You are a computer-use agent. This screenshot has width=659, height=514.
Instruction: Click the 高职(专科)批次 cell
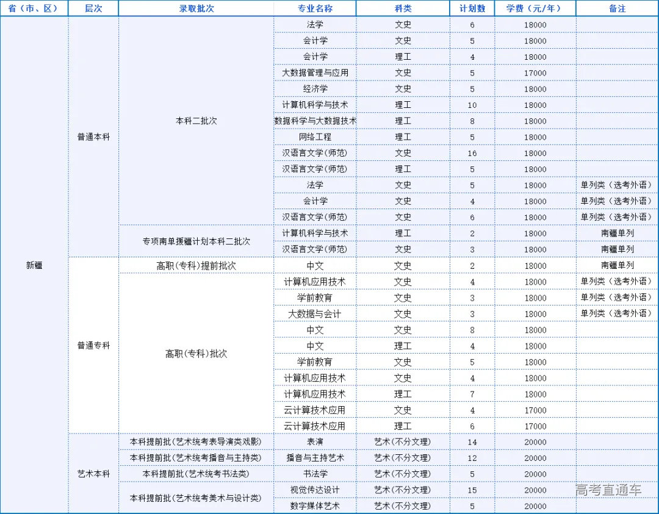(x=196, y=354)
